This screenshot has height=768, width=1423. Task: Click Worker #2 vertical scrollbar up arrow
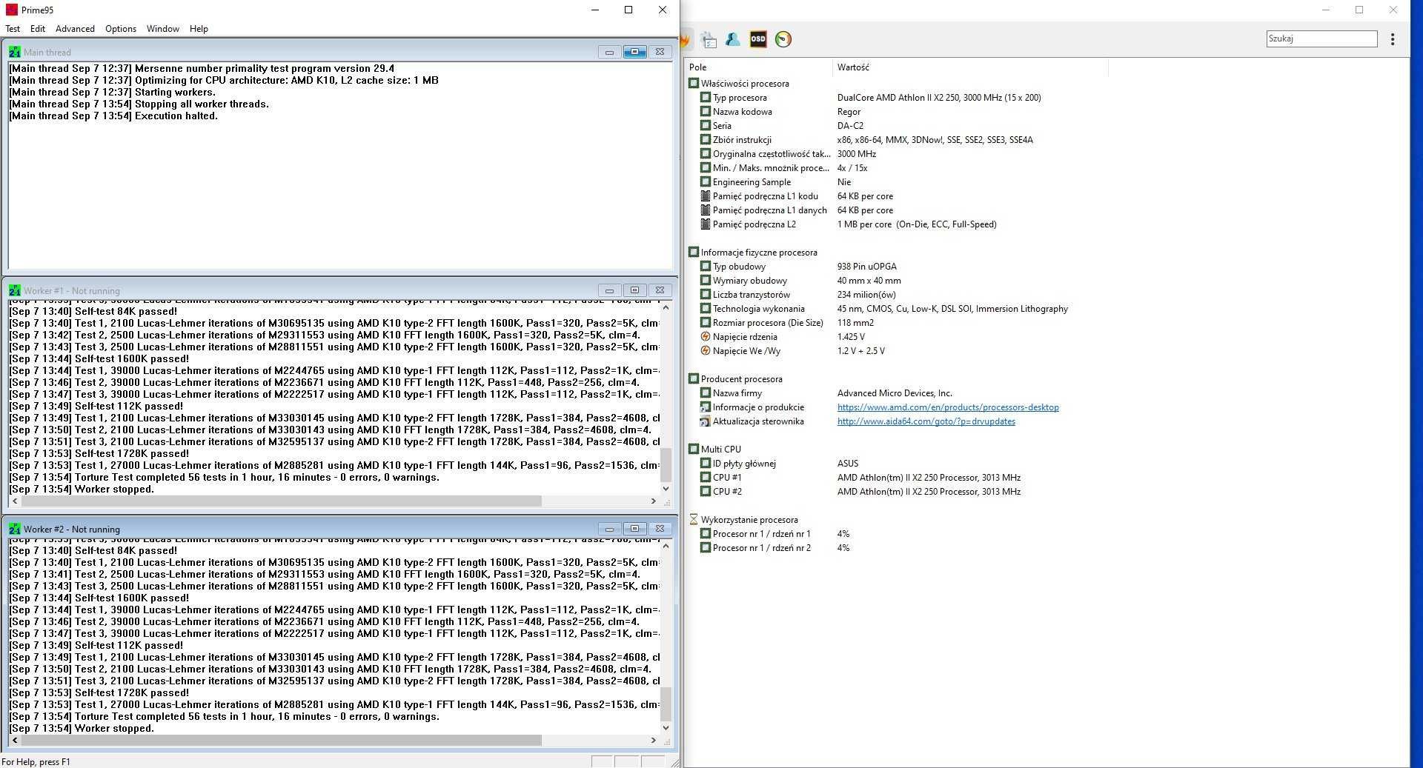666,546
